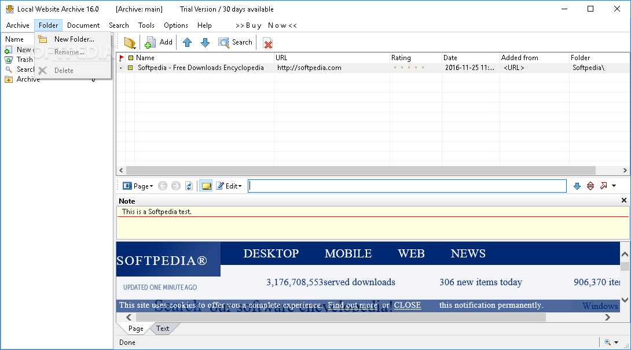This screenshot has height=350, width=631.
Task: Choose Rename... in the Folder menu
Action: tap(73, 52)
